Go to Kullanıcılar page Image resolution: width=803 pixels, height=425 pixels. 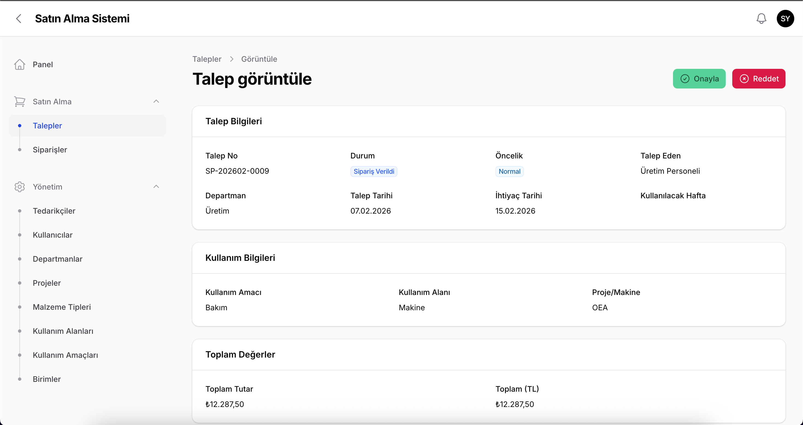click(x=52, y=235)
